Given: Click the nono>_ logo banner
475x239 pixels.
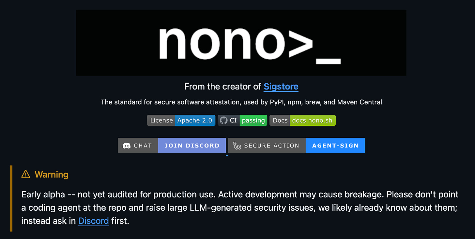Looking at the screenshot, I should pyautogui.click(x=241, y=43).
